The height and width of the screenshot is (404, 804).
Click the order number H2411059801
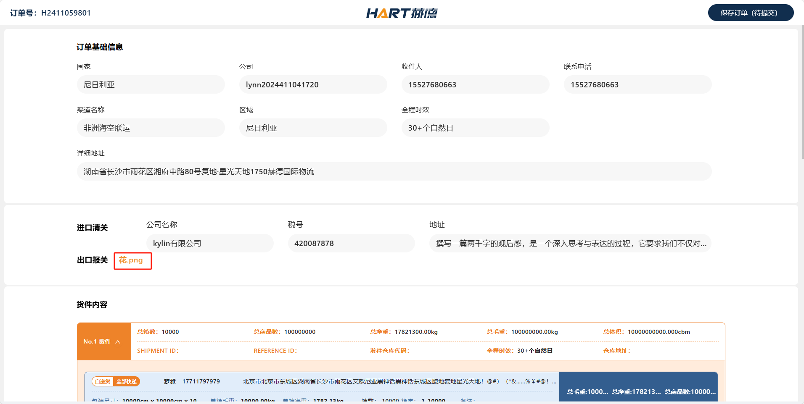66,13
